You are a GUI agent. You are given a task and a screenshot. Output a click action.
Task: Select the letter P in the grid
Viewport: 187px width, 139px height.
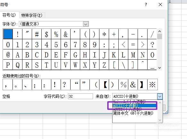click(8, 65)
